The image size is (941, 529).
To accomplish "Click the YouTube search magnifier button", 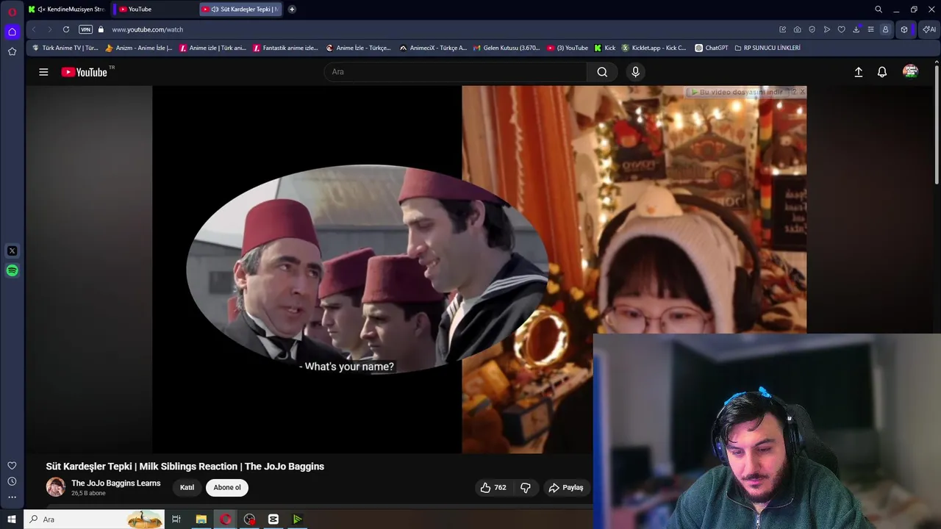I will tap(602, 72).
